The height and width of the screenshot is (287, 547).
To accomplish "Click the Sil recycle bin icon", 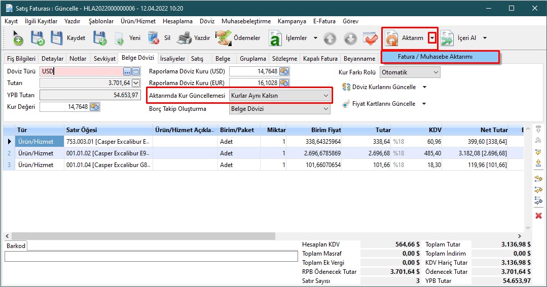I will pyautogui.click(x=154, y=38).
